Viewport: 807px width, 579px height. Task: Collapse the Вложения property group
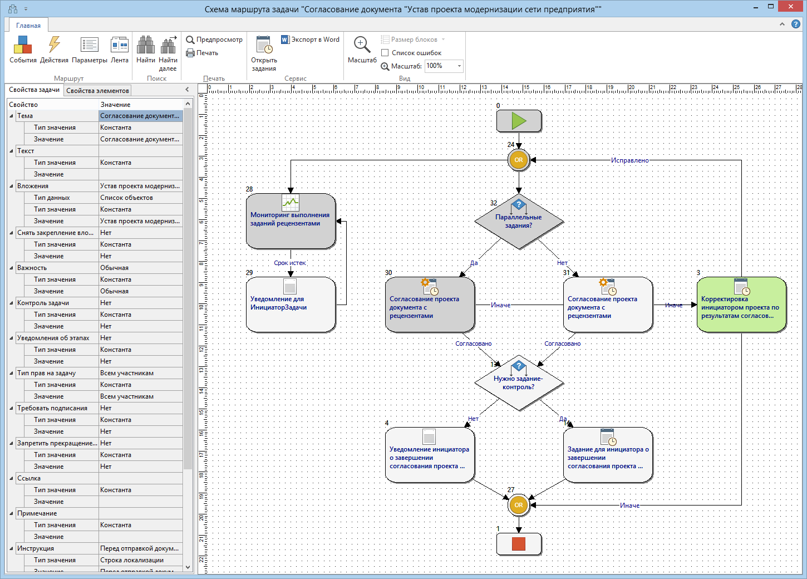11,186
